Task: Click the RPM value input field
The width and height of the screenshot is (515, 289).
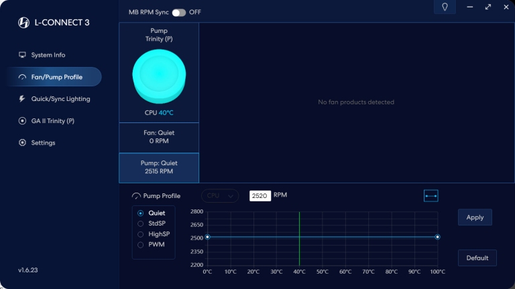Action: [x=260, y=195]
